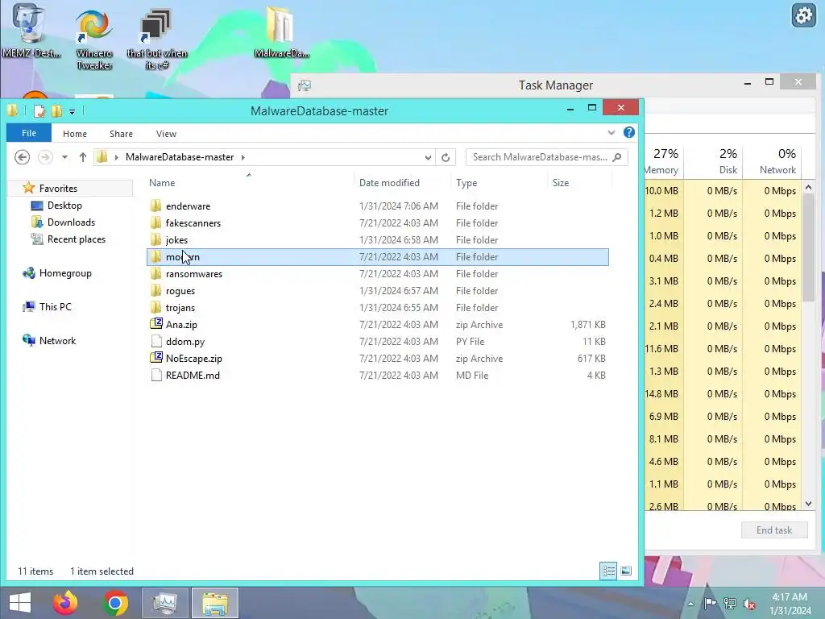Screen dimensions: 825x619
Task: Go up one folder level
Action: click(x=83, y=157)
